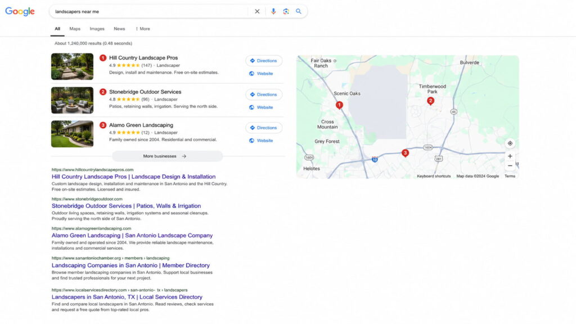Open 'Stonebridge Outdoor Services | Patios, Walls & Irrigation' result
Screen dimensions: 576x324
click(127, 206)
